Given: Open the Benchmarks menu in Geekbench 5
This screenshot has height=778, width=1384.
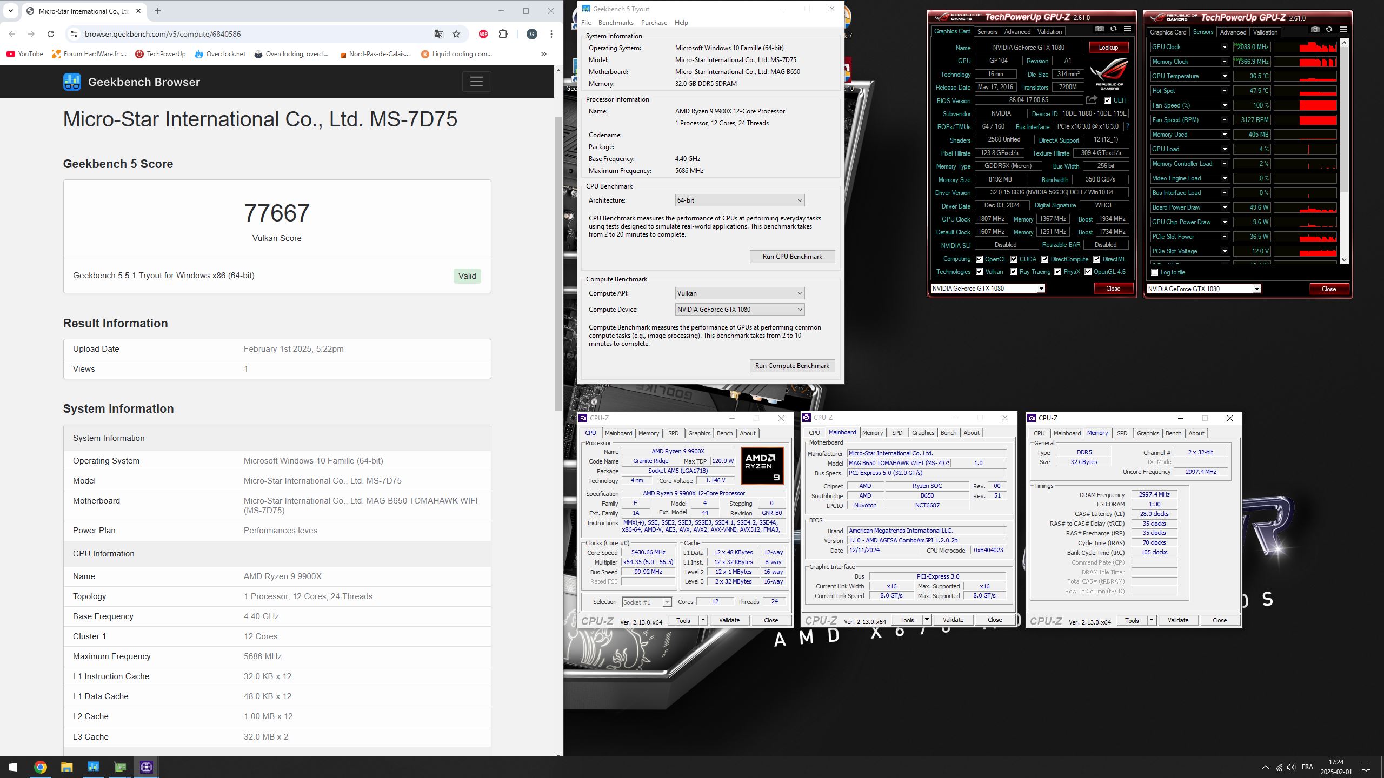Looking at the screenshot, I should (x=616, y=23).
